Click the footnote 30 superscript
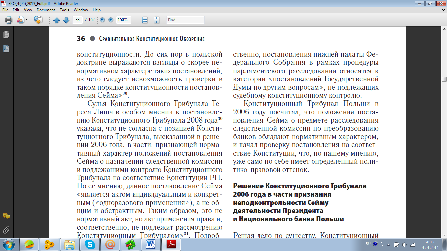This screenshot has width=447, height=251. click(x=220, y=119)
